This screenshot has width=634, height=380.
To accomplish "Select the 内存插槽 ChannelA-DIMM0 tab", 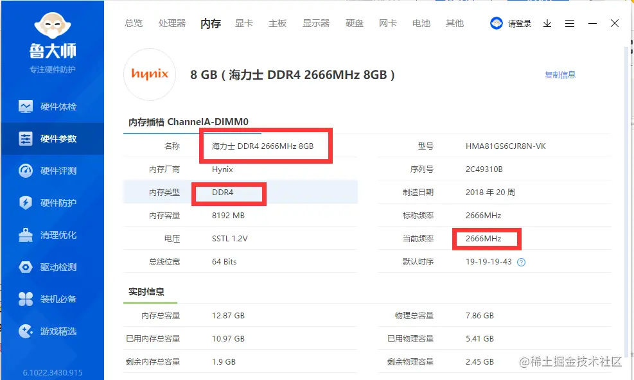I will 188,122.
